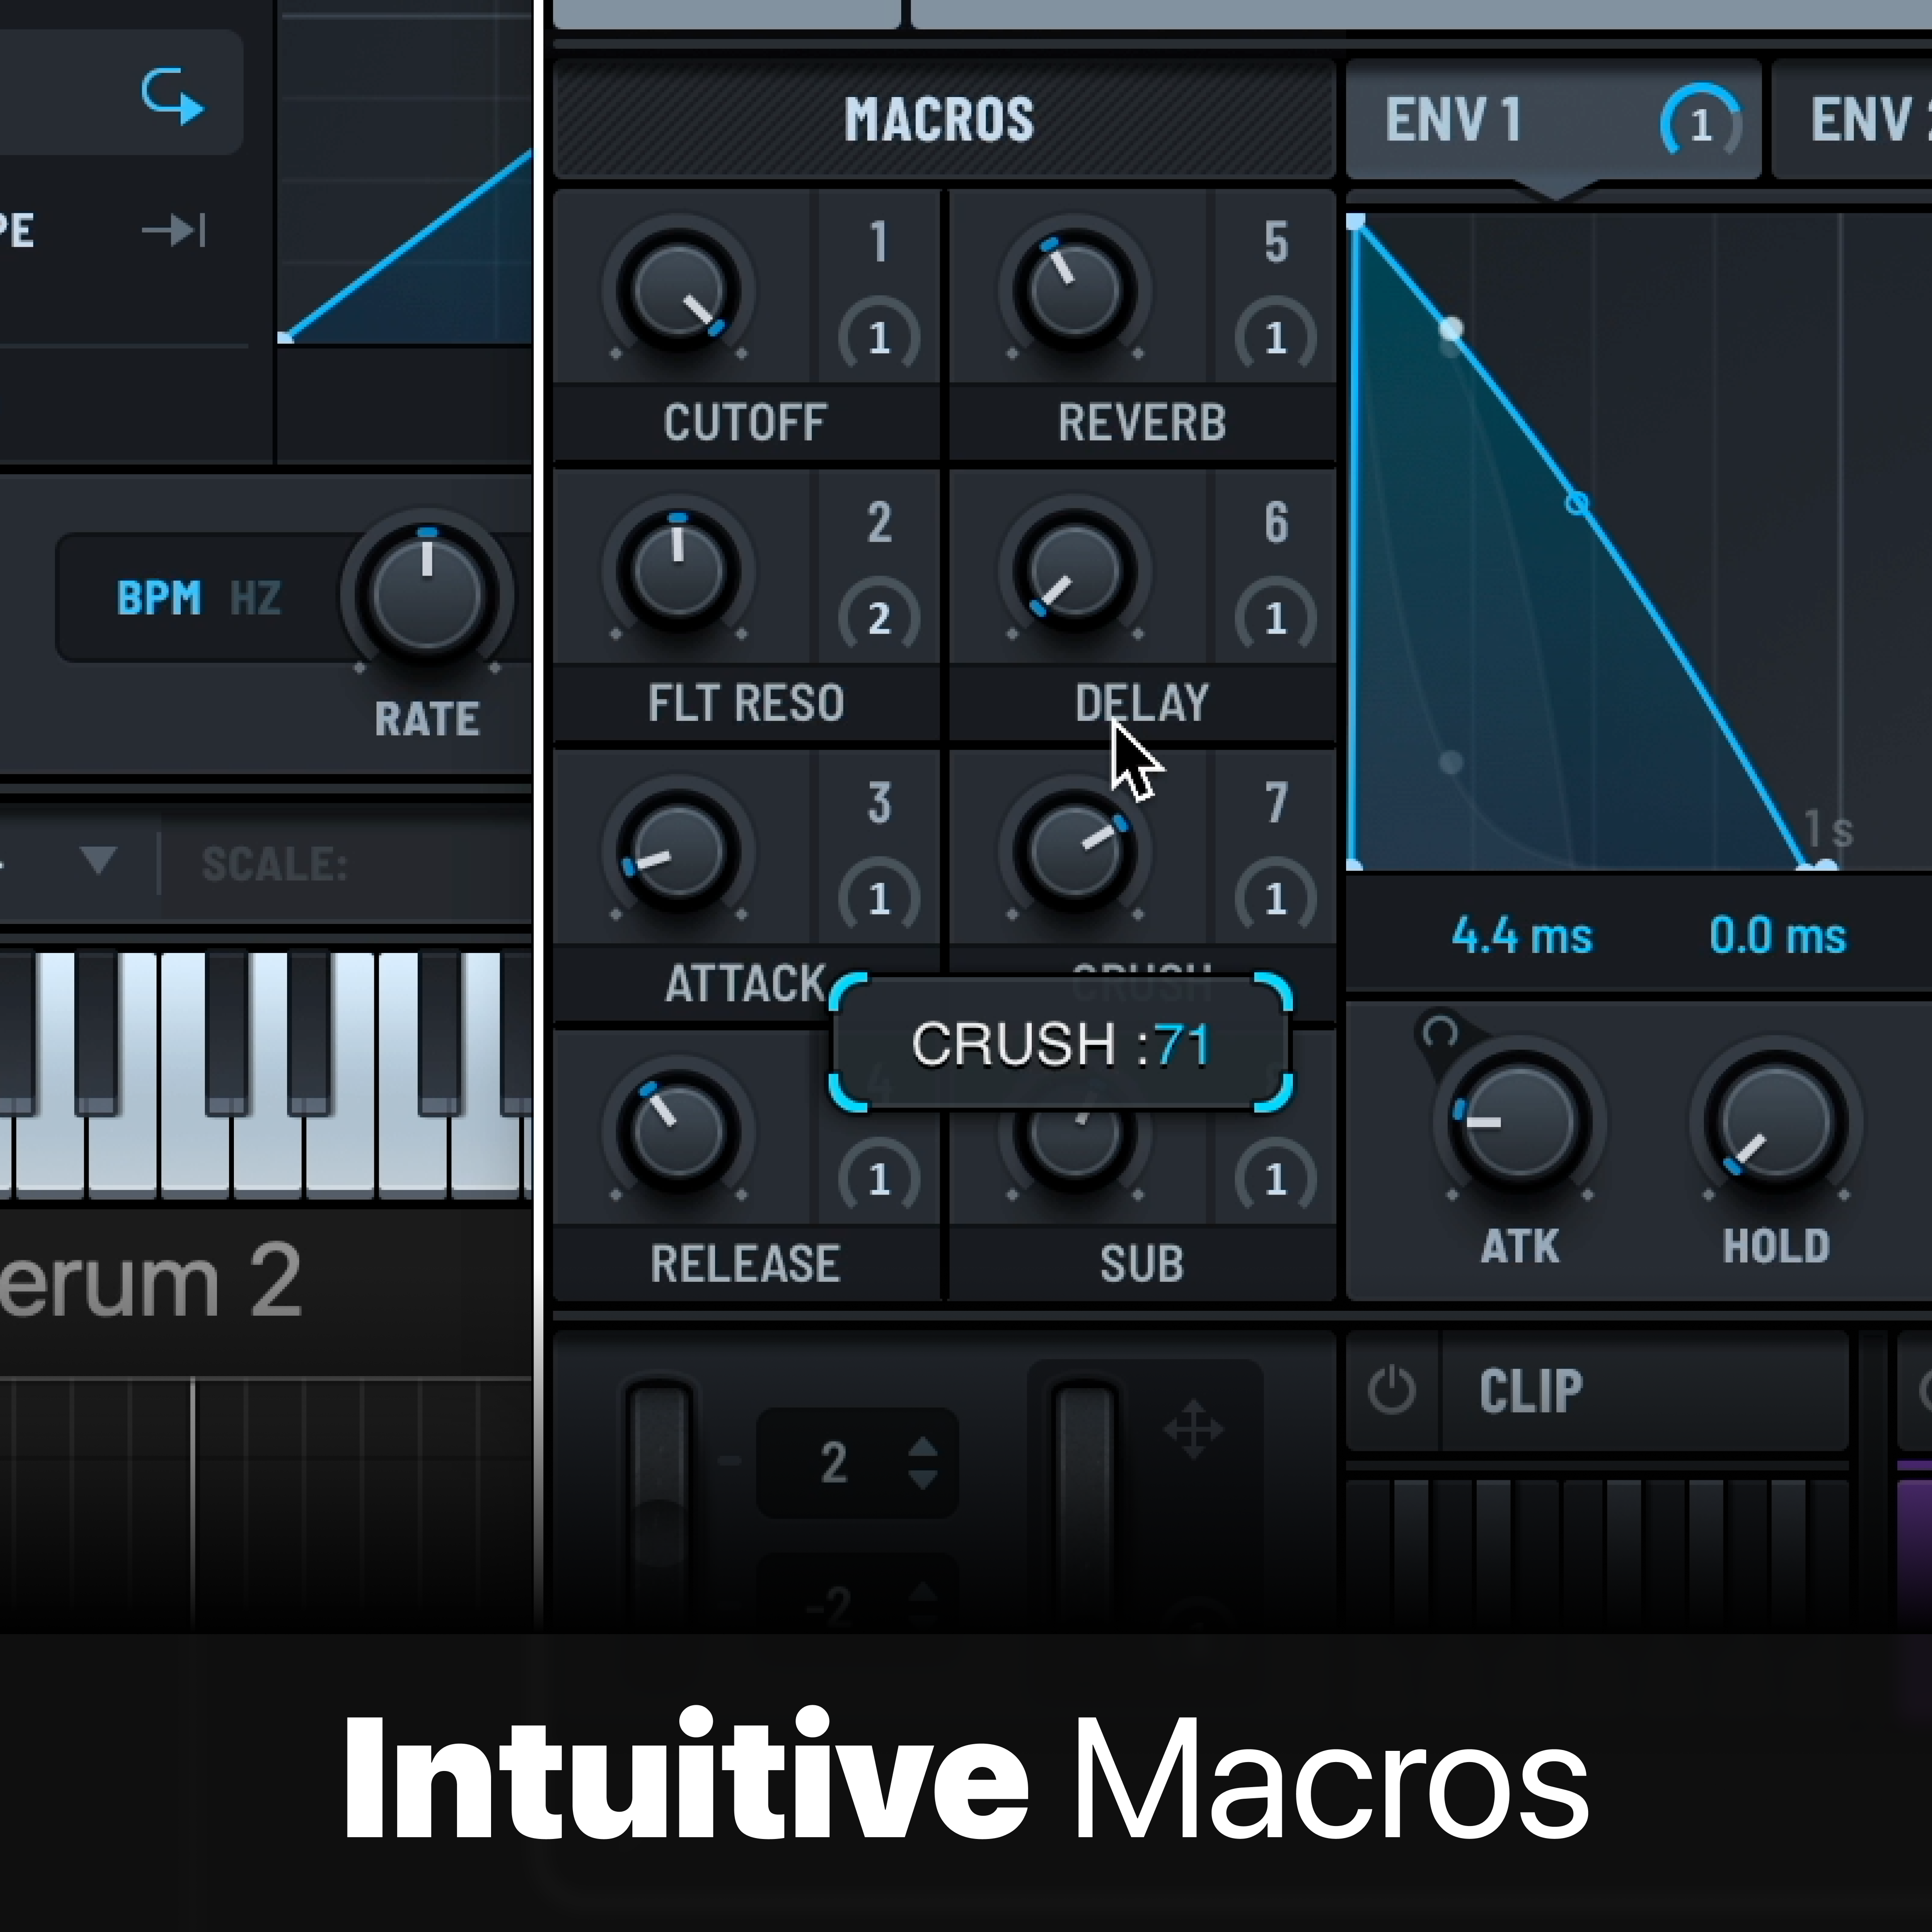Open the SCALE selector field
Image resolution: width=1932 pixels, height=1932 pixels.
346,864
